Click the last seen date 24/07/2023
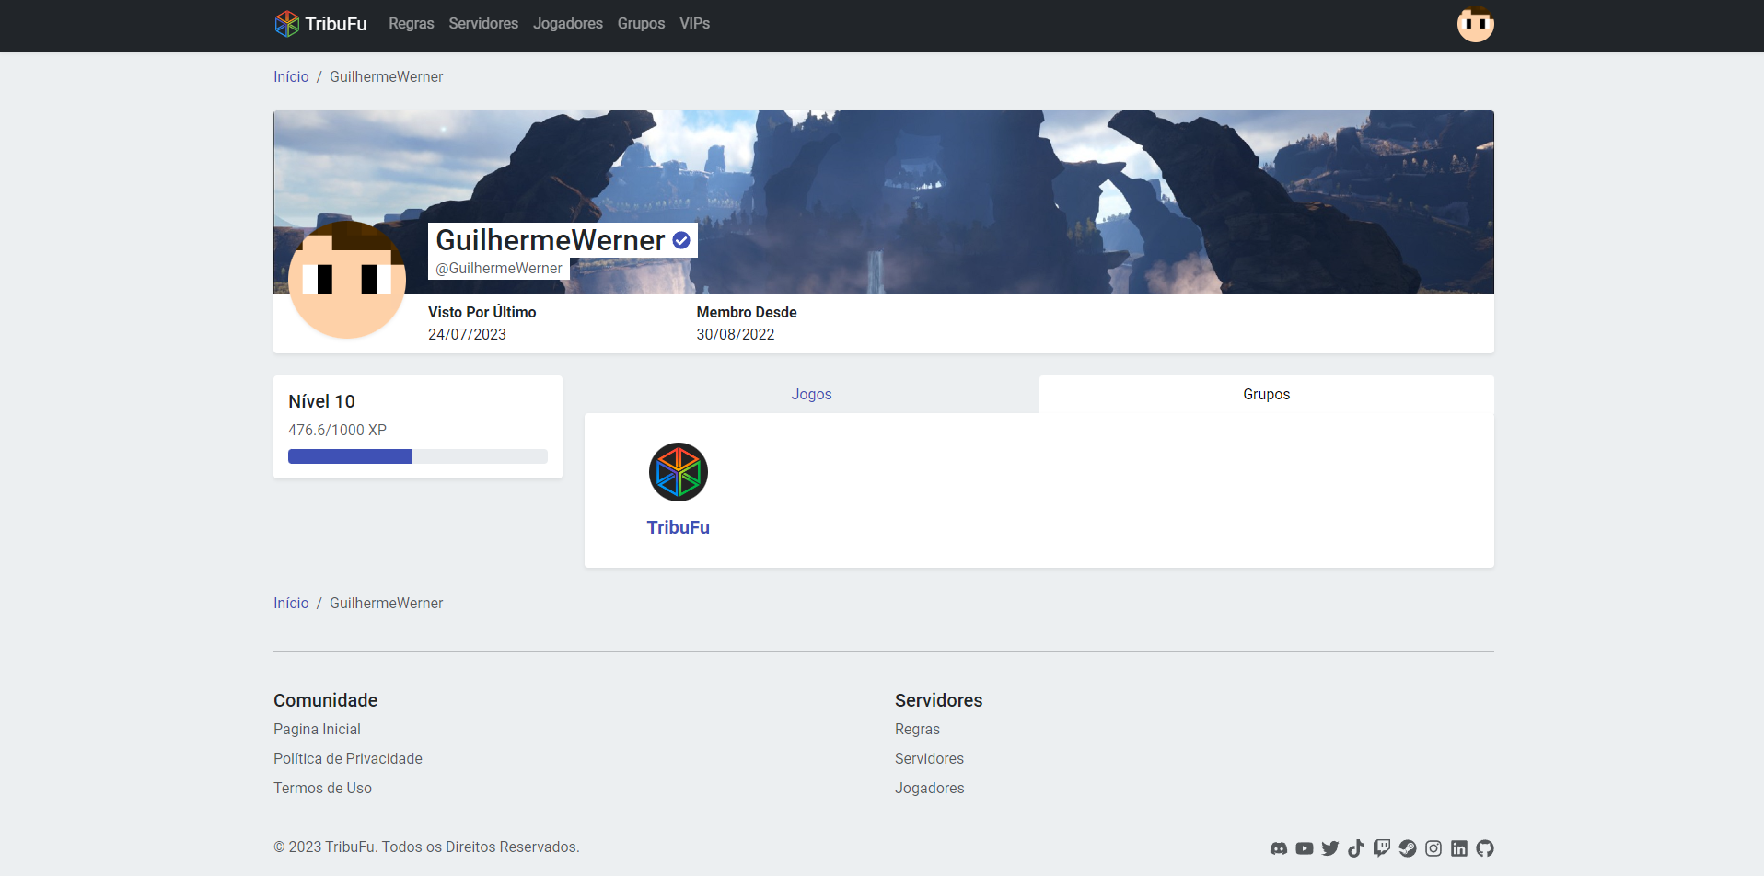This screenshot has height=876, width=1764. click(467, 334)
